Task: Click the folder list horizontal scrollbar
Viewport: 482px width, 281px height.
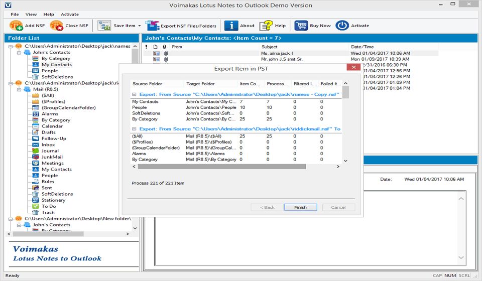Action: pos(48,234)
